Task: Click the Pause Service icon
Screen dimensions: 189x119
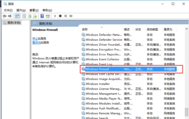Action: tap(66, 16)
